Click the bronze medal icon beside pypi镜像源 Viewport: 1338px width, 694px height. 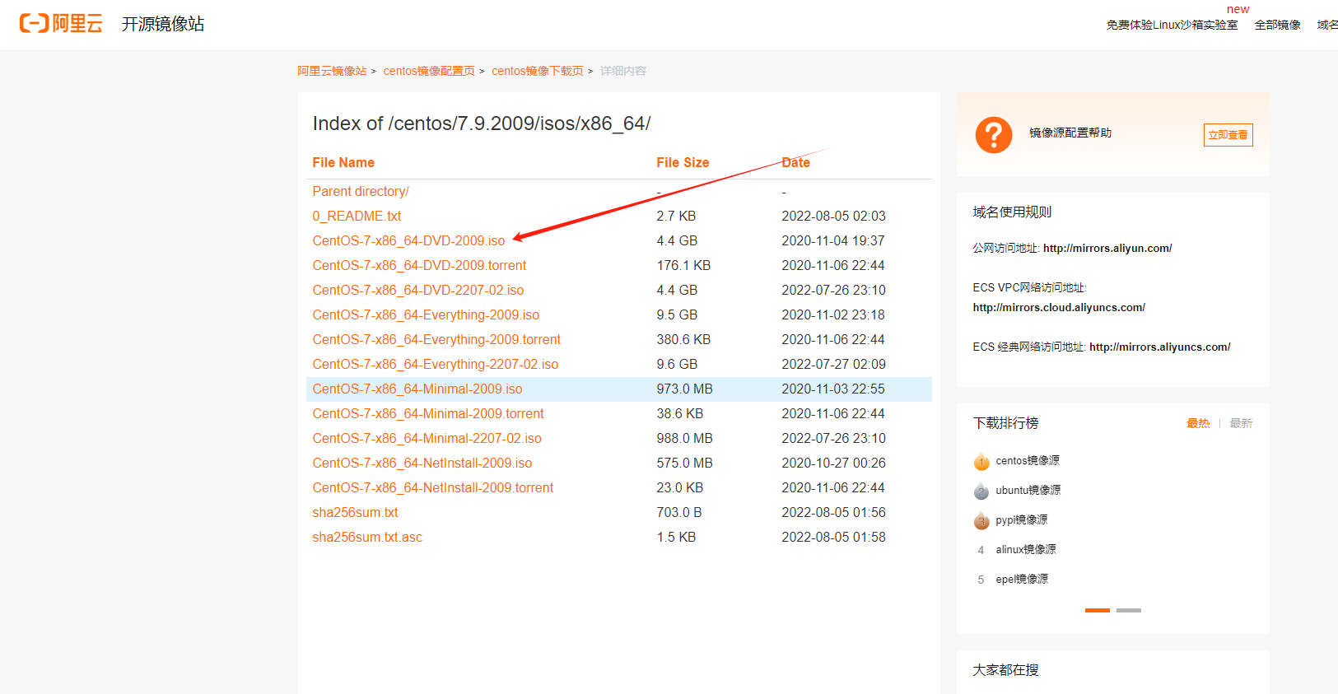click(x=981, y=520)
